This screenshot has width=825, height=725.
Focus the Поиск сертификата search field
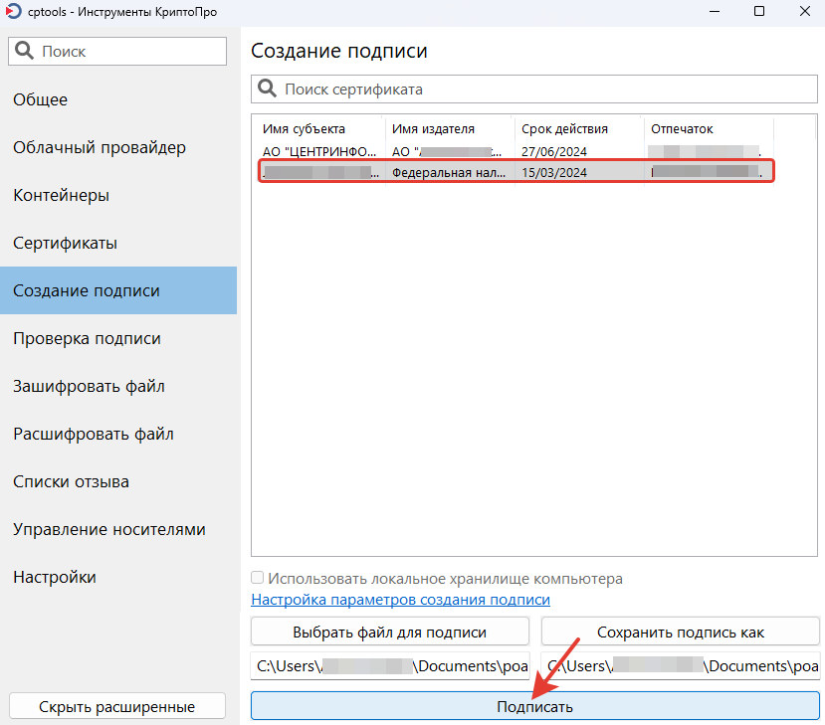pos(534,89)
